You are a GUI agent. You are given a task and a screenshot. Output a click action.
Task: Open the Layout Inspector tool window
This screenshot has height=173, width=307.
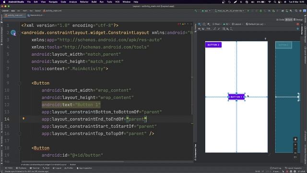pyautogui.click(x=293, y=168)
